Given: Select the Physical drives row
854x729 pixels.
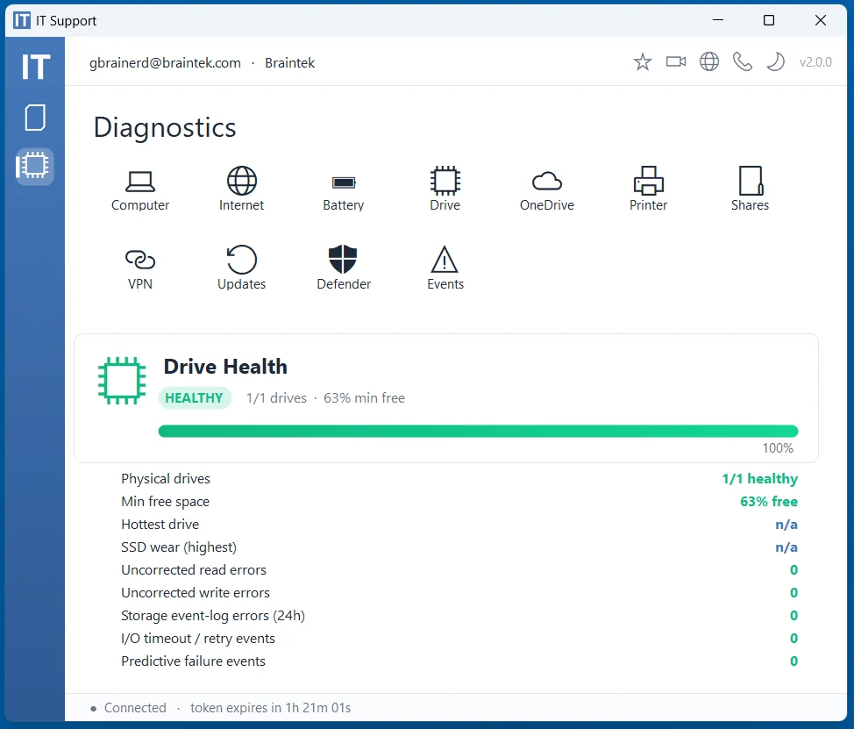Looking at the screenshot, I should tap(459, 479).
